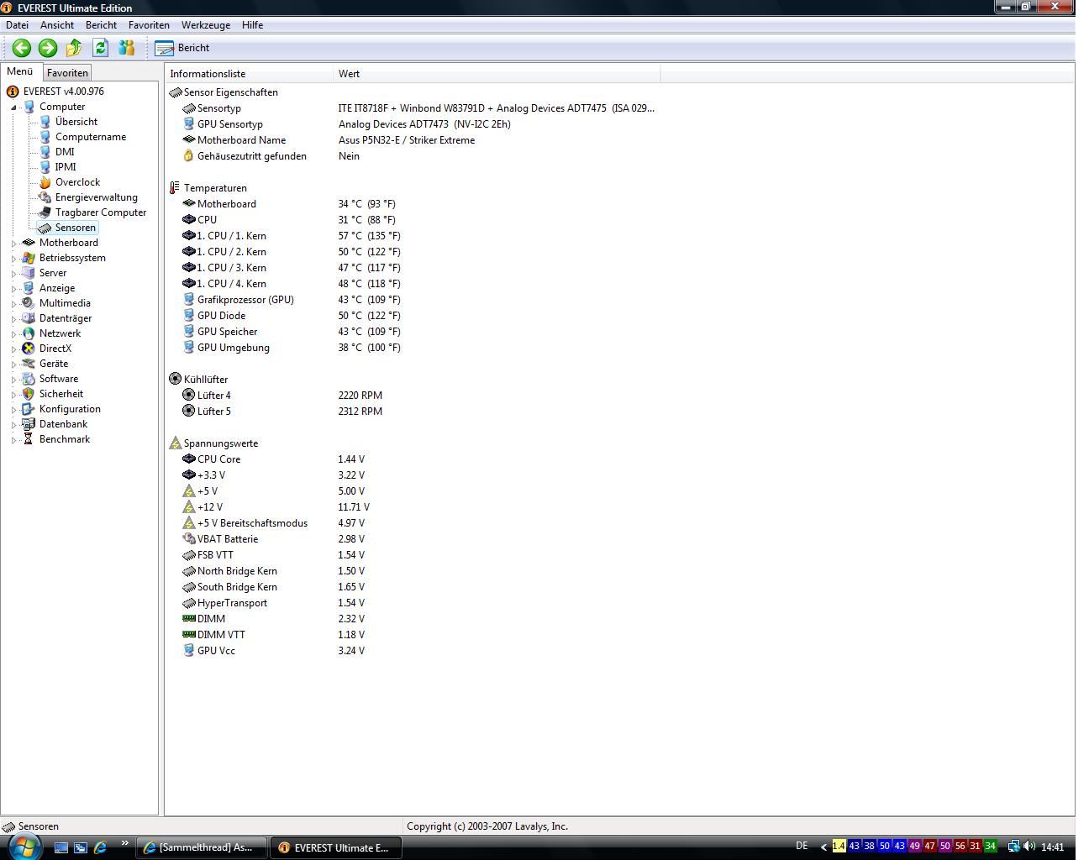Image resolution: width=1089 pixels, height=860 pixels.
Task: Click the Sicherheit shield icon
Action: click(x=29, y=394)
